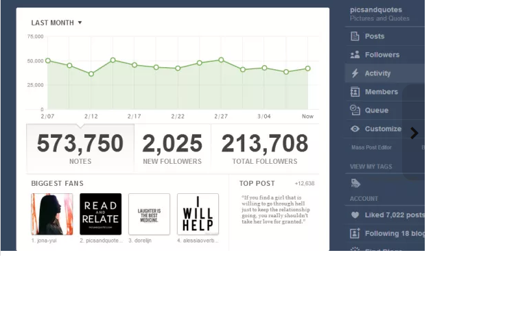
Task: Select the 573,750 Notes stat tab
Action: click(x=80, y=148)
